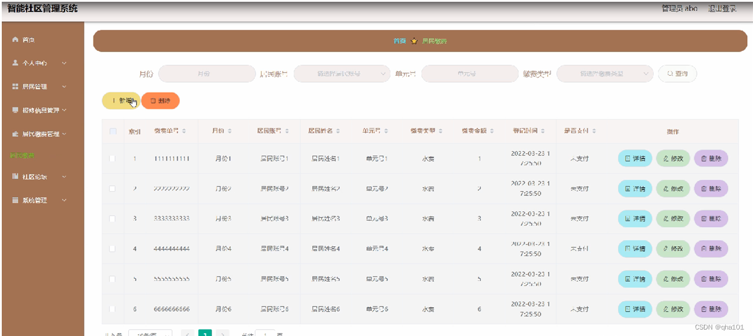Click 删除 for the 6666666666 row

tap(711, 309)
